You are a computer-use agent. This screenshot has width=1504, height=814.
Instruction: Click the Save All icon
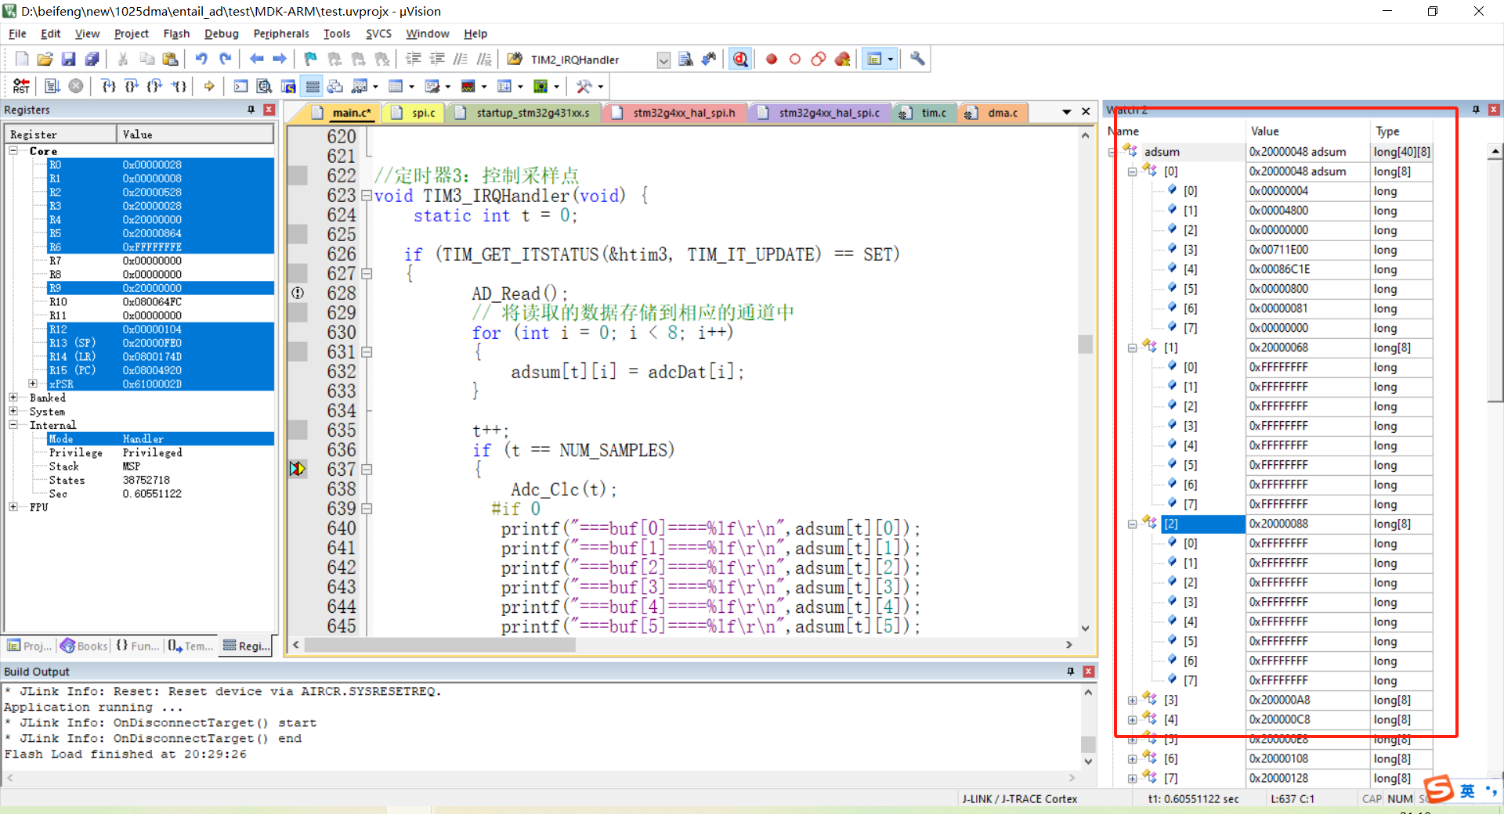click(x=92, y=59)
